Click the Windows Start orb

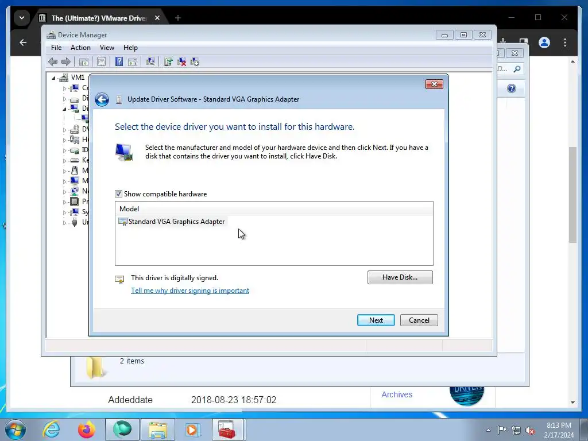click(16, 430)
